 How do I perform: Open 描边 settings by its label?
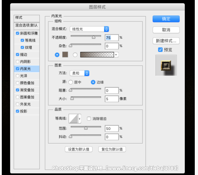pyautogui.click(x=24, y=54)
